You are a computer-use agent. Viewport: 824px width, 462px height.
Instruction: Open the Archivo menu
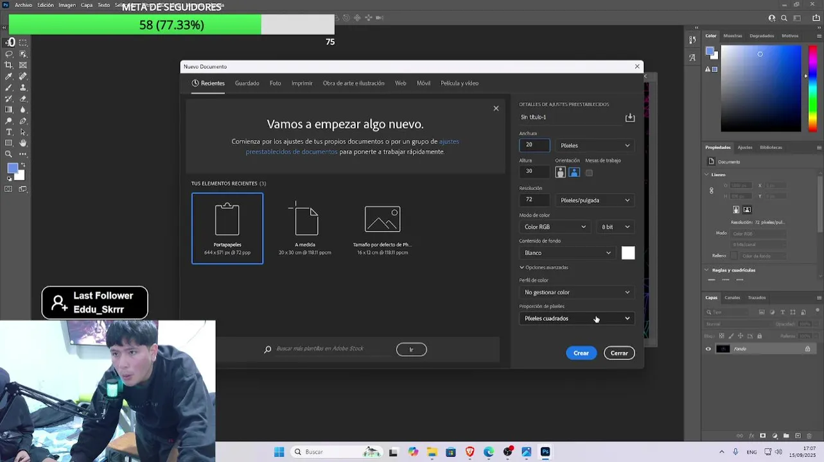pyautogui.click(x=23, y=5)
